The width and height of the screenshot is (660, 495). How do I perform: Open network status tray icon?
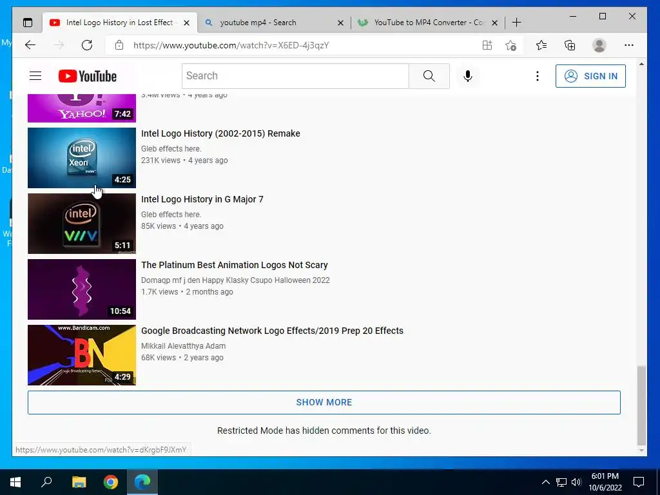(561, 482)
